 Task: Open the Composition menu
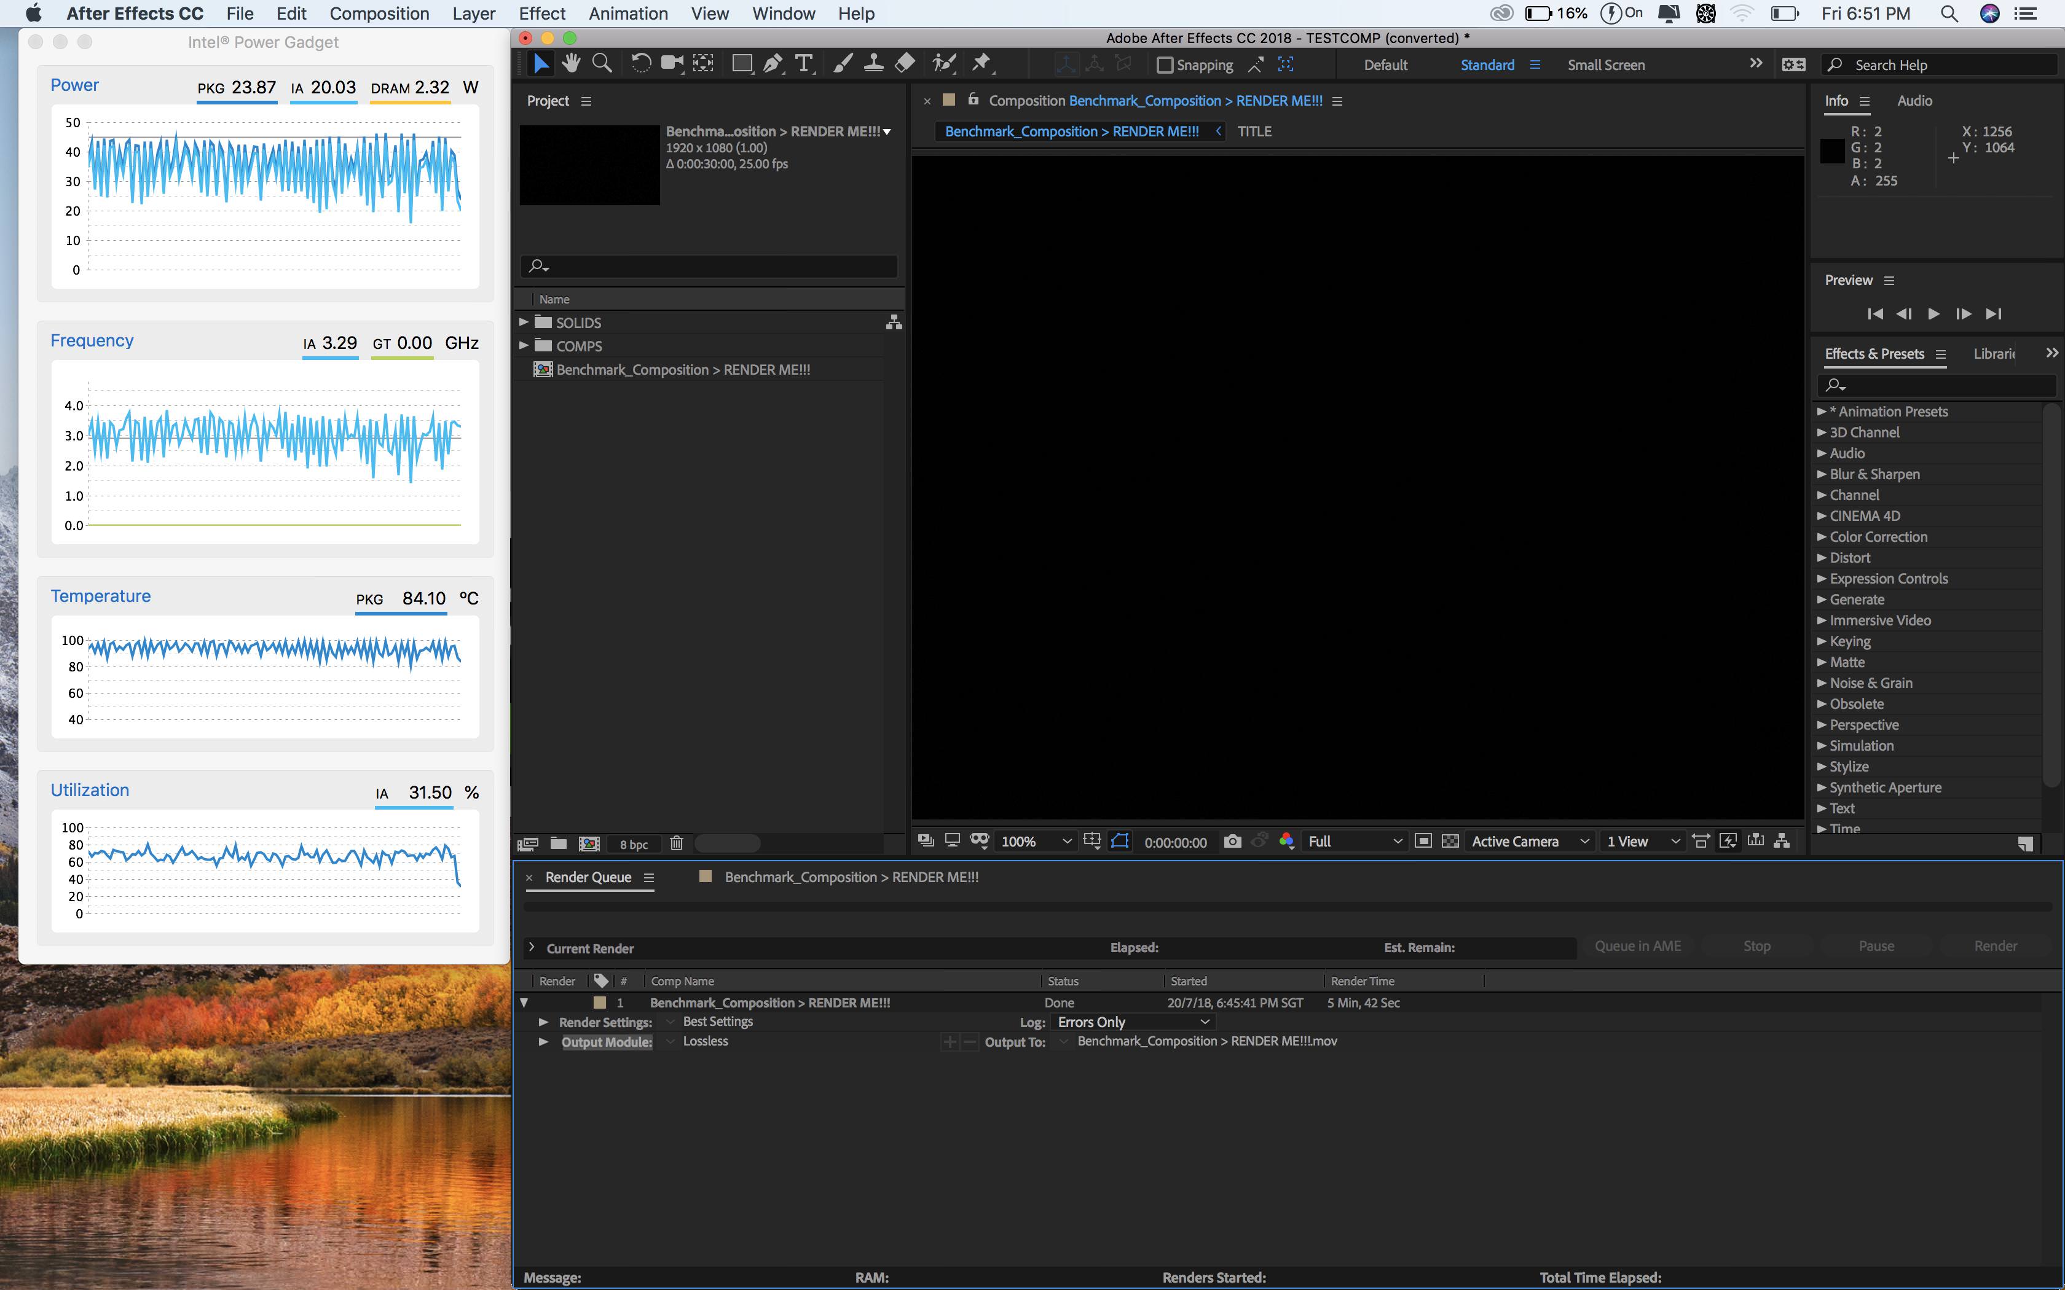379,14
